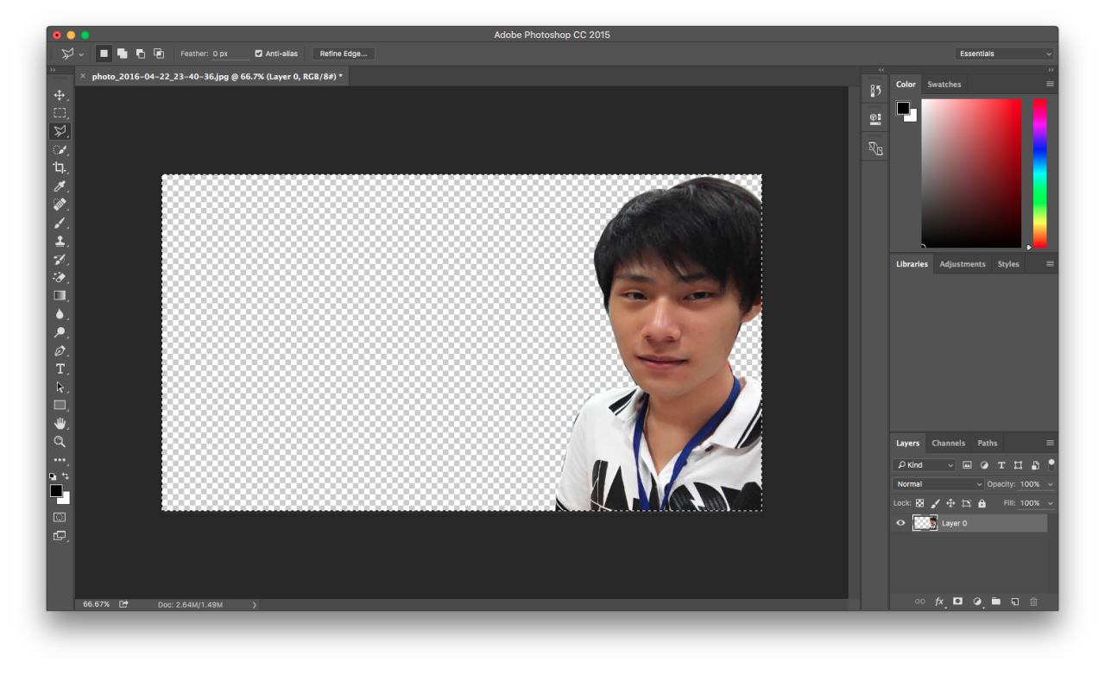Choose Subtract from selection mode
1105x674 pixels.
coord(140,54)
